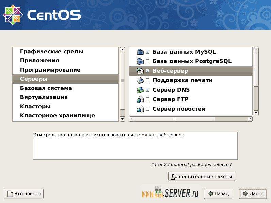
Task: Click the horizontal scrollbar left arrow
Action: [131, 119]
